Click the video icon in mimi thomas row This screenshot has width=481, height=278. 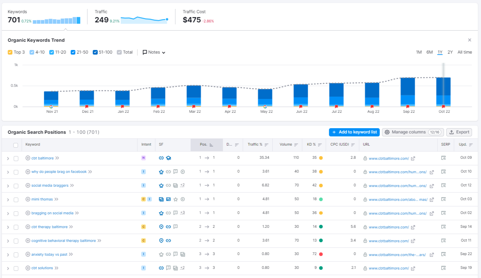(183, 199)
